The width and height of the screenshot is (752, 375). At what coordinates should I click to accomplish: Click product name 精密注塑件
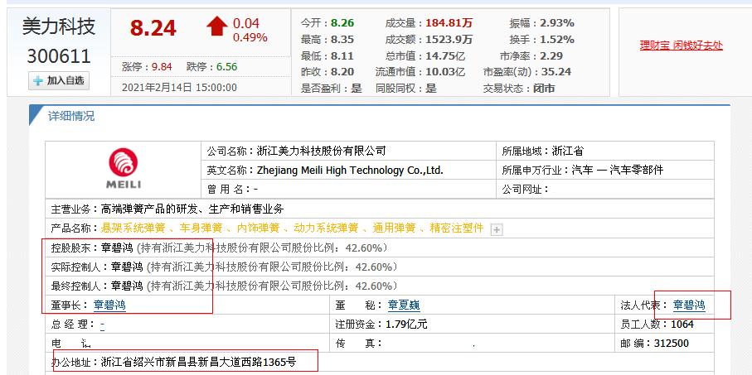[x=457, y=228]
